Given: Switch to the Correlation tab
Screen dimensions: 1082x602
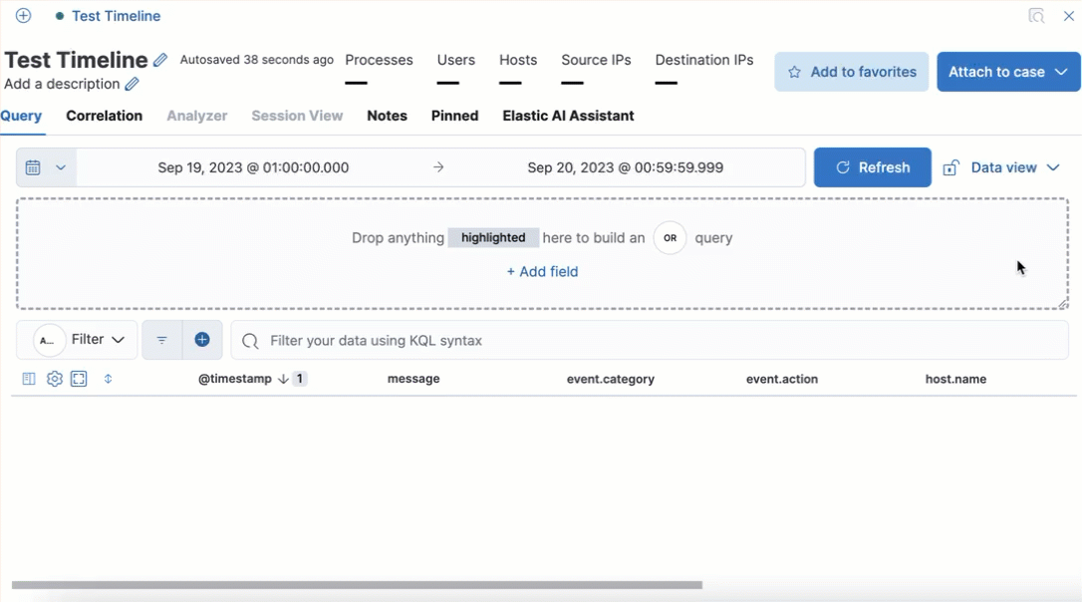Looking at the screenshot, I should click(x=104, y=116).
